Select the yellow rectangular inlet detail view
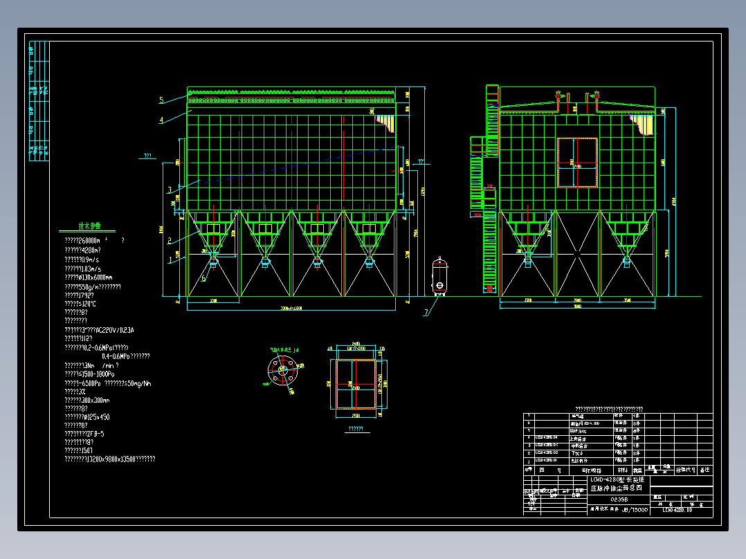 pyautogui.click(x=356, y=385)
